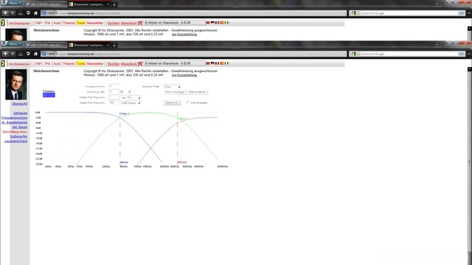Viewport: 472px width, 265px height.
Task: Click the left arrow next to Dämpfung field
Action: click(121, 91)
